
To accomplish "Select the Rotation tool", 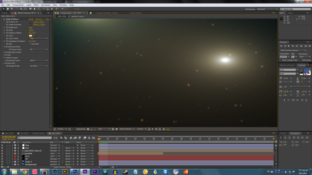I will (17, 9).
